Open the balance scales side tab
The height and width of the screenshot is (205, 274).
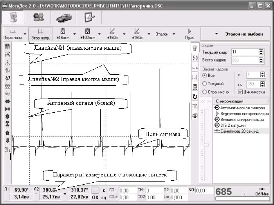click(195, 115)
